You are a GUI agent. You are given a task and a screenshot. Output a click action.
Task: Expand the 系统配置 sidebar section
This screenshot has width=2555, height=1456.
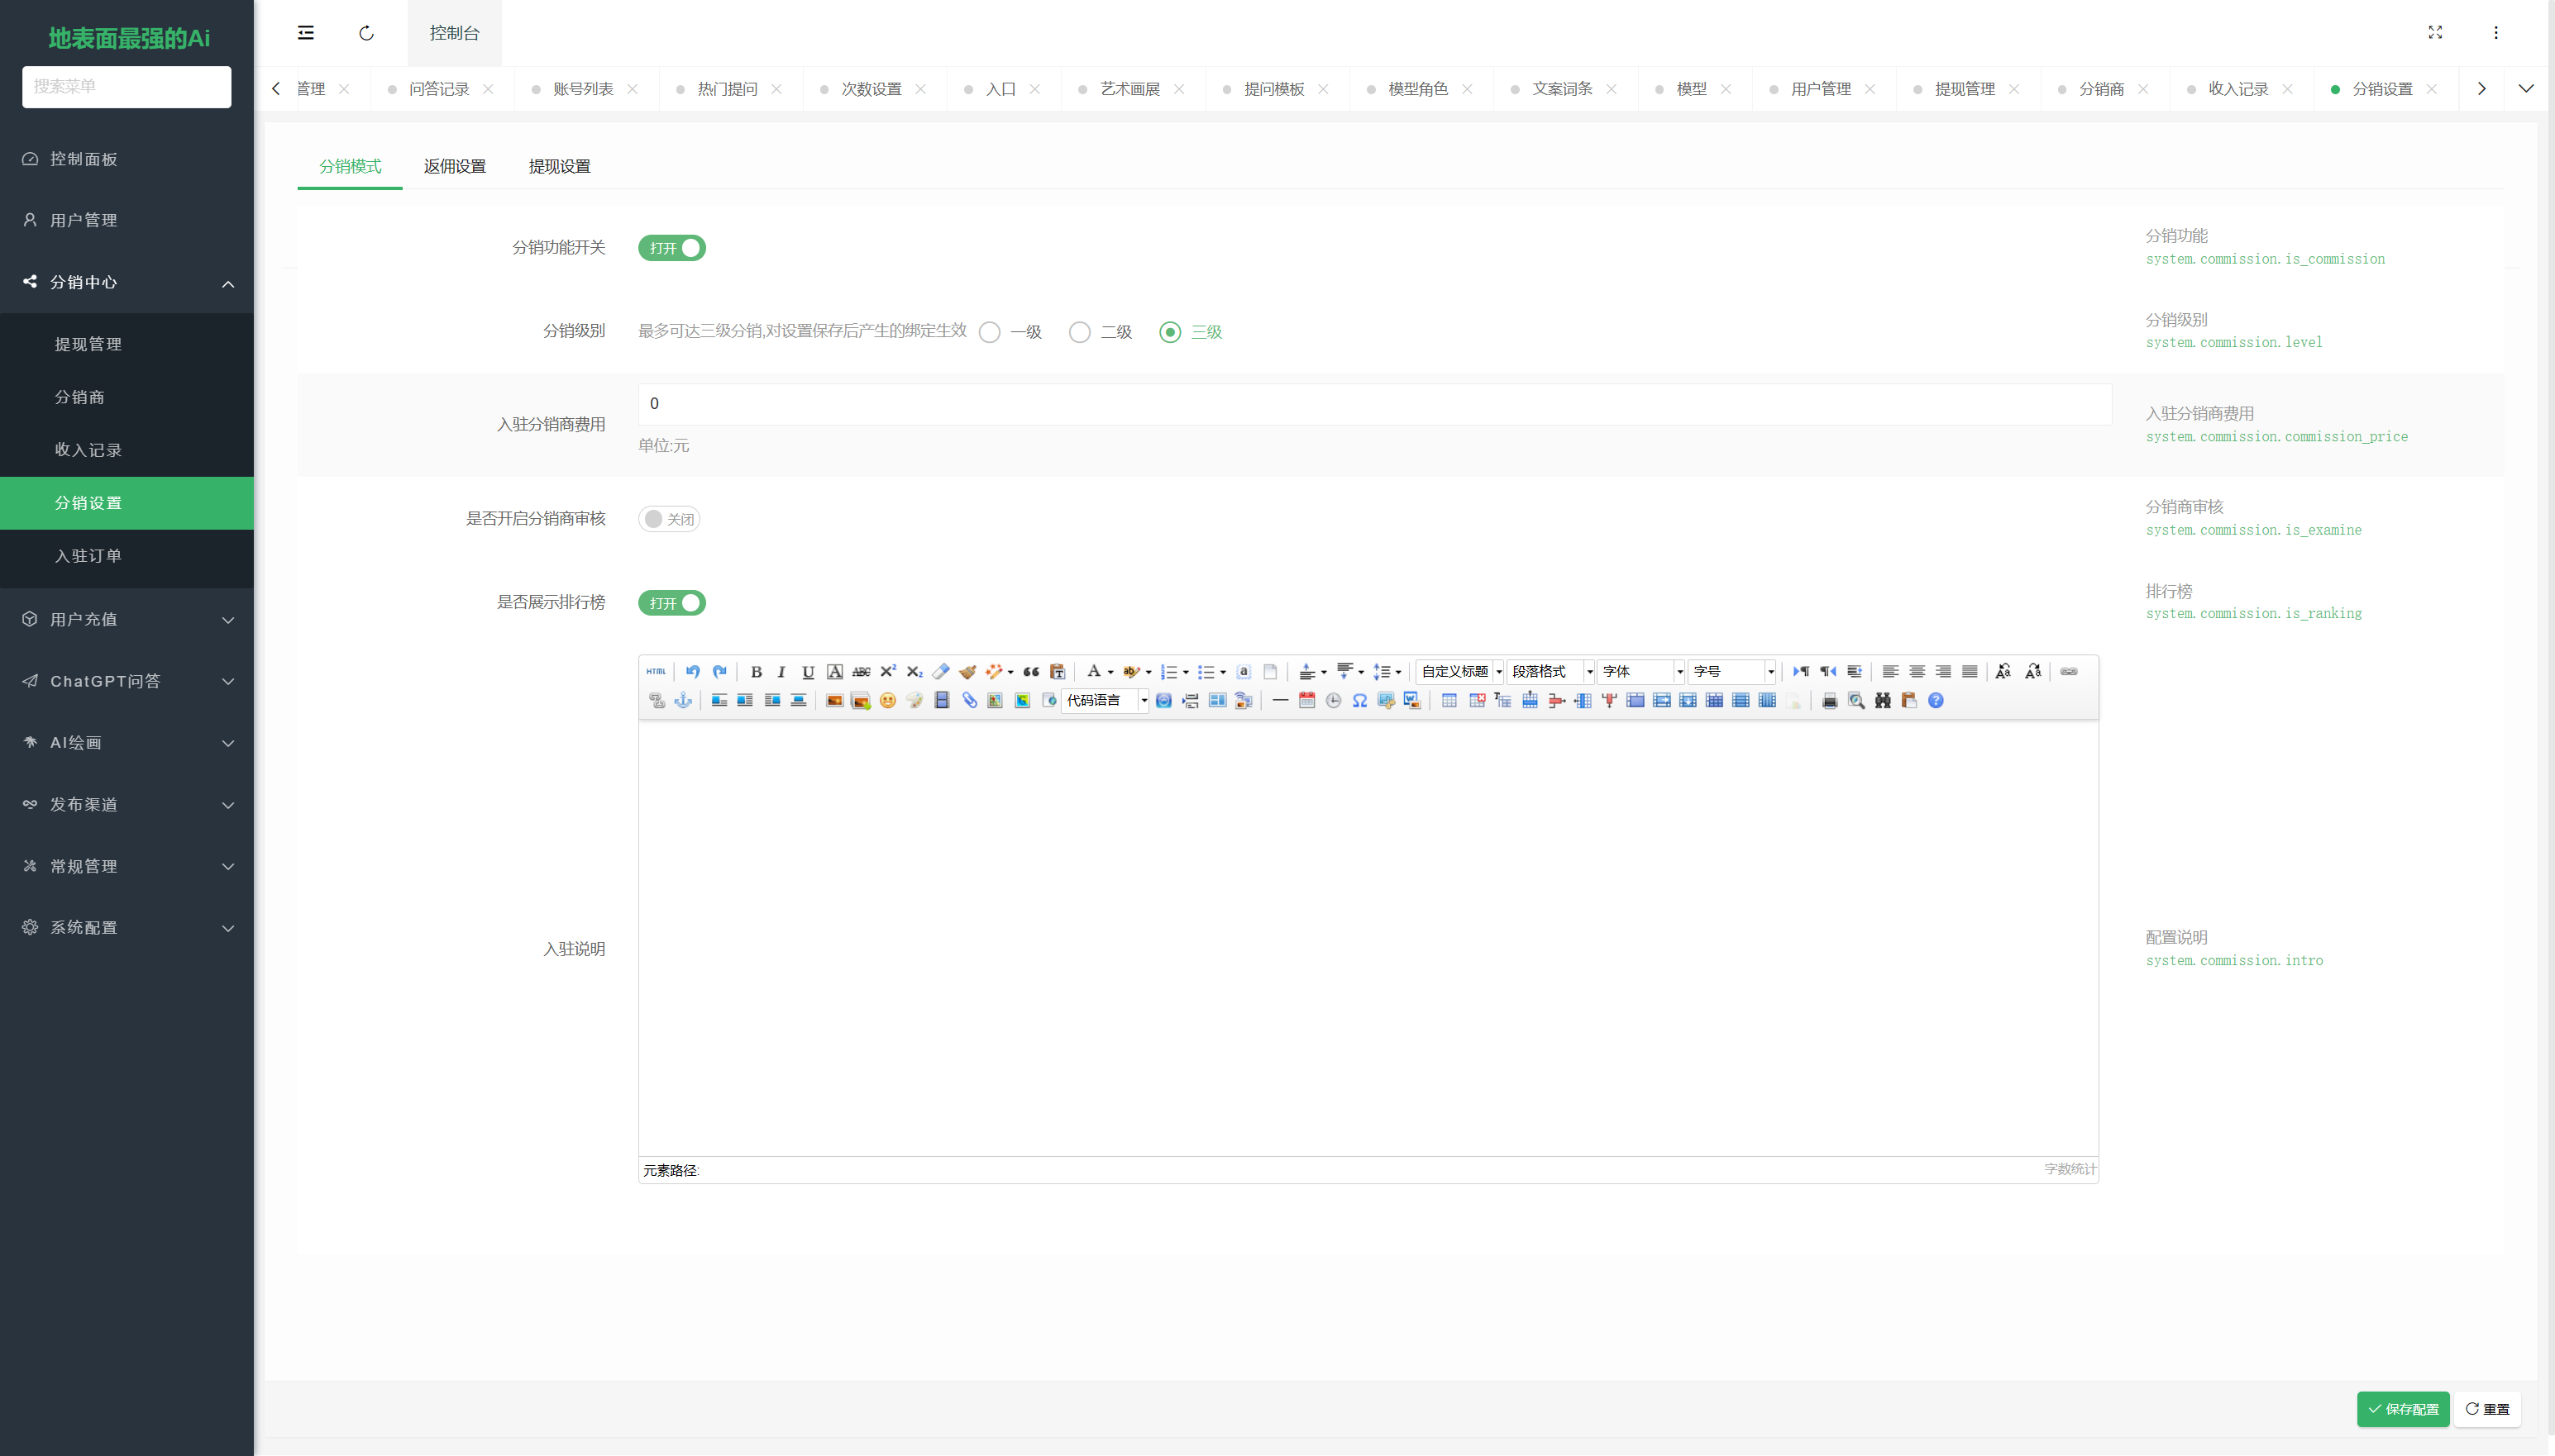(x=127, y=928)
